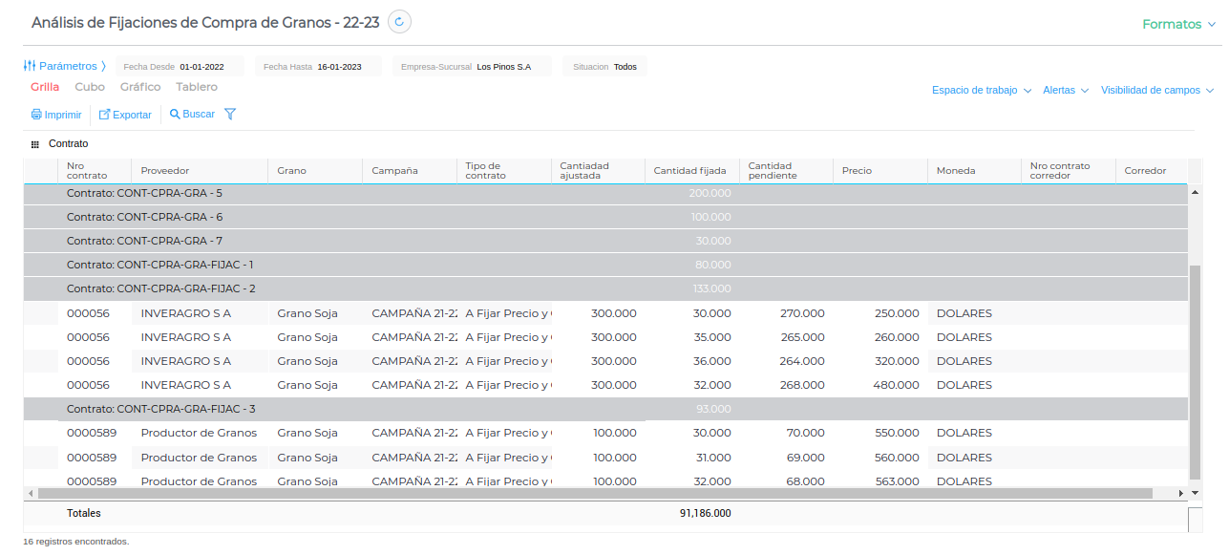Sort by Cantidad fijada column header
Image resolution: width=1229 pixels, height=555 pixels.
(692, 171)
